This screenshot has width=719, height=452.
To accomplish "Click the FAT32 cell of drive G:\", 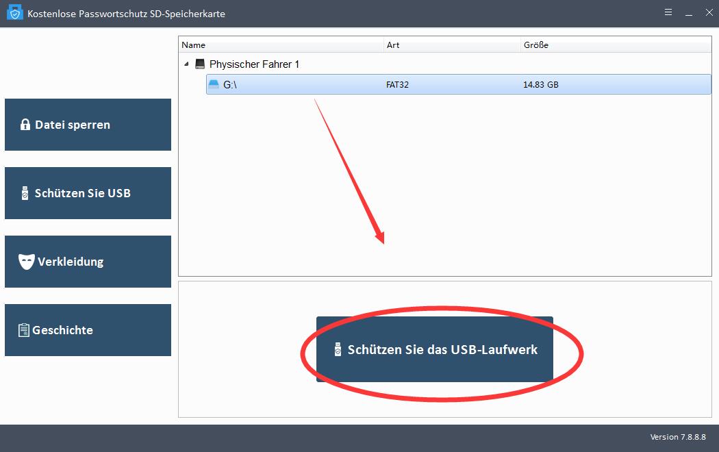I will [x=398, y=85].
